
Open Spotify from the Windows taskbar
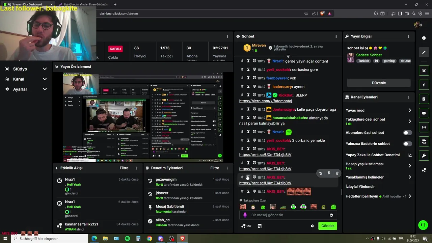click(x=127, y=238)
